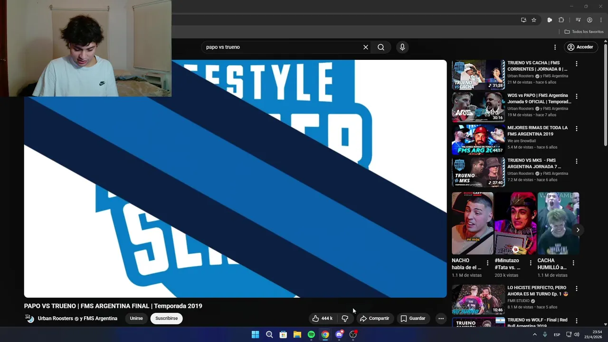Open the Urban Roosters channel link
The width and height of the screenshot is (608, 342).
(x=56, y=318)
